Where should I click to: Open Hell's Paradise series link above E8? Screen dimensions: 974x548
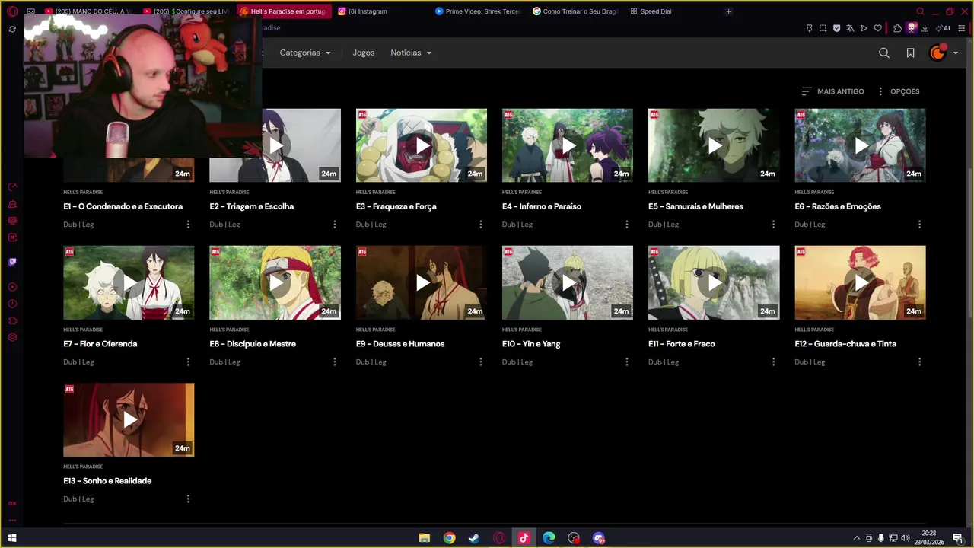[x=229, y=330]
